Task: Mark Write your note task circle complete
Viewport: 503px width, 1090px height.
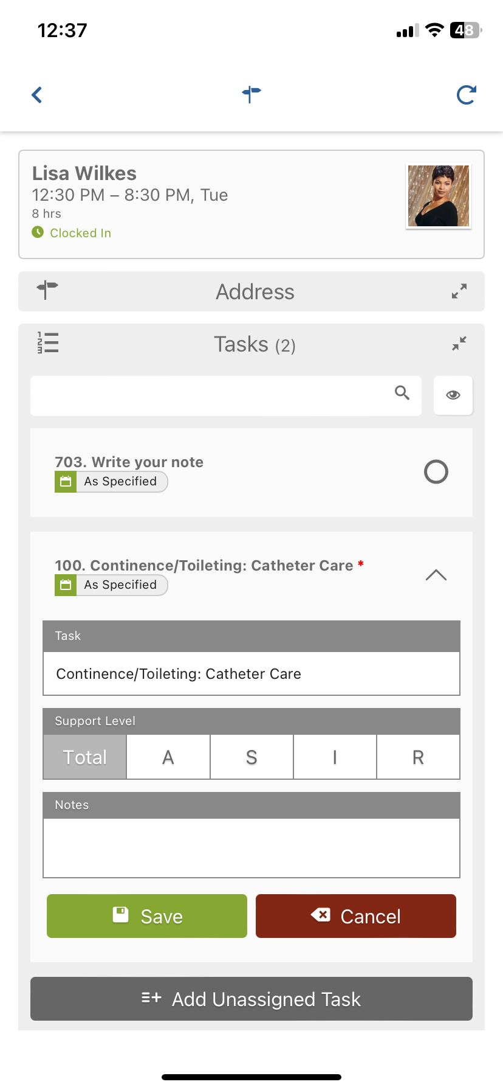Action: 436,472
